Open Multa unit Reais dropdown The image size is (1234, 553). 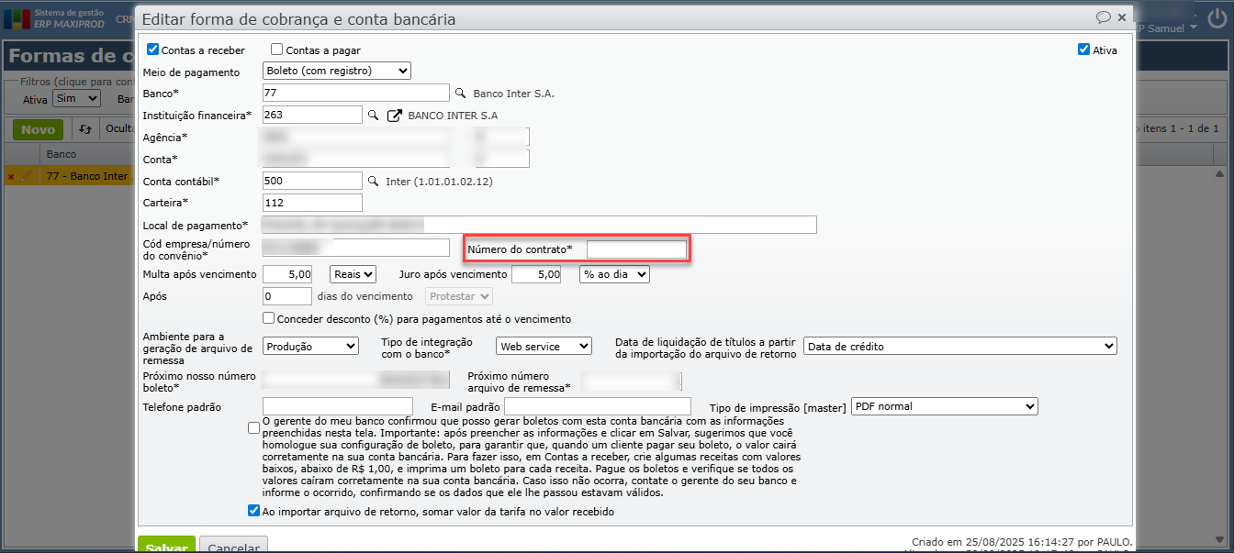tap(354, 273)
